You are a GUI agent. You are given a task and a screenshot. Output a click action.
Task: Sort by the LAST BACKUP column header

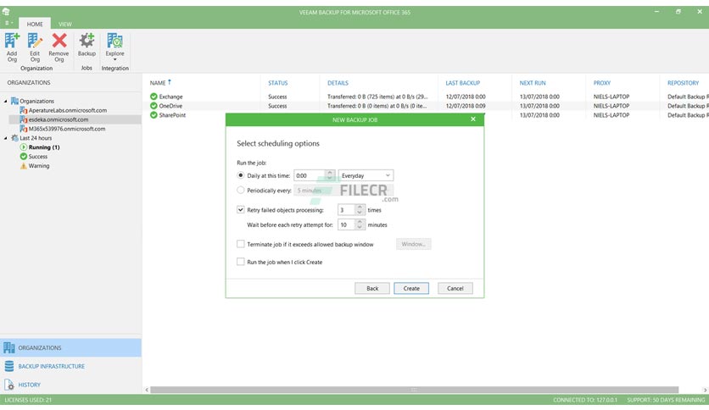462,83
